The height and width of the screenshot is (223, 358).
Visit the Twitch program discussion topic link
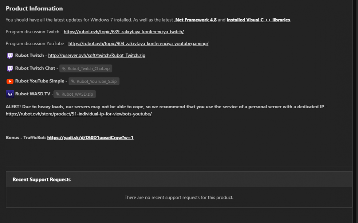(x=124, y=32)
